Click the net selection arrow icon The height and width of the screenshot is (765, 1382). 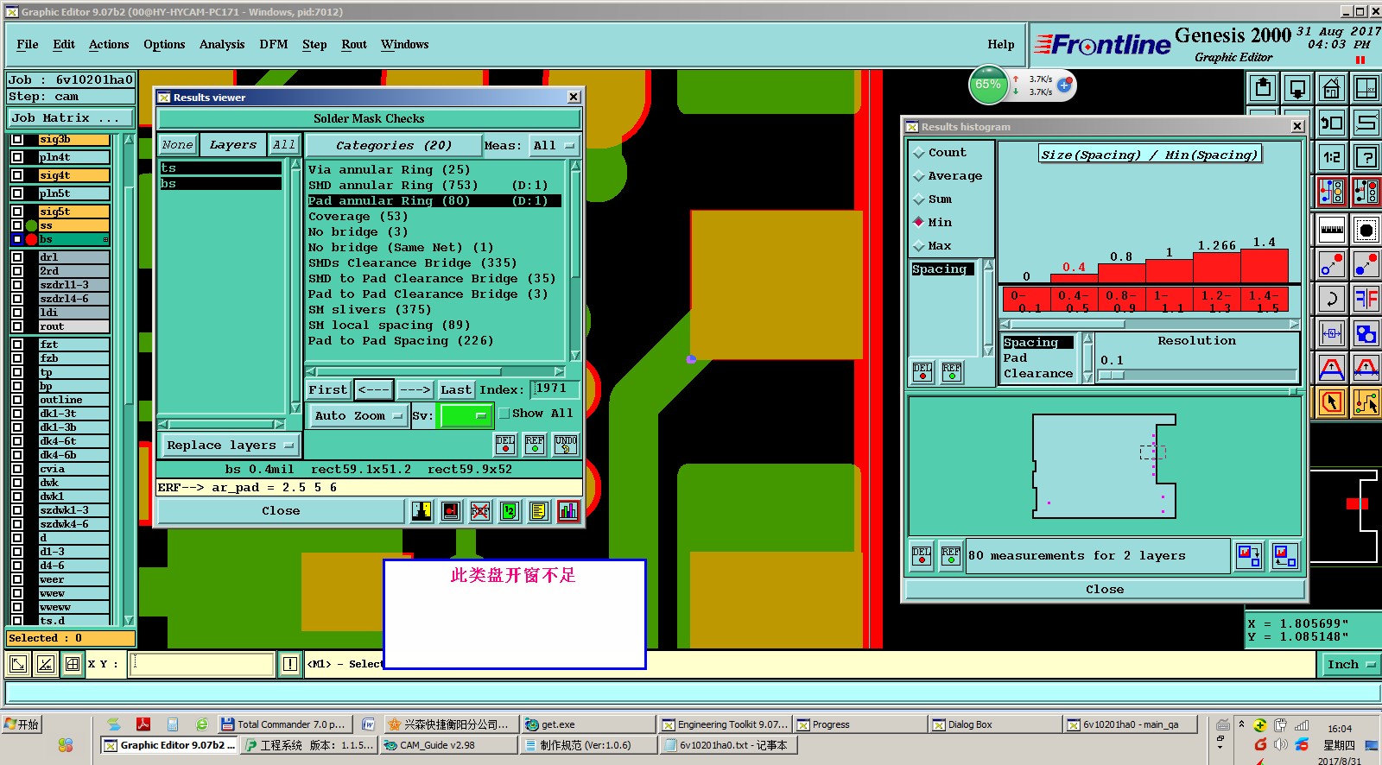pyautogui.click(x=1366, y=402)
